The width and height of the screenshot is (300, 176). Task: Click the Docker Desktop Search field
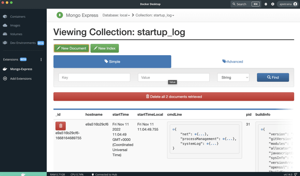(x=246, y=4)
